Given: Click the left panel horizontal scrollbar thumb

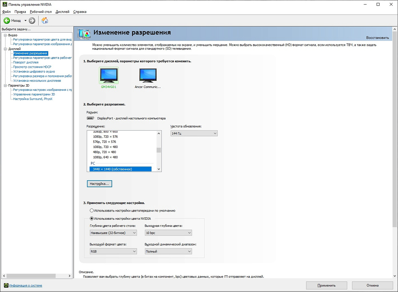Looking at the screenshot, I should coord(31,276).
